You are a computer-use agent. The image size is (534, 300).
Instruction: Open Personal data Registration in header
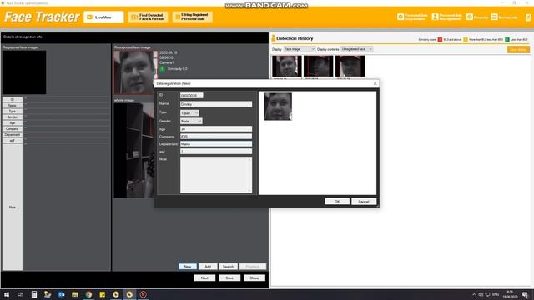click(412, 17)
